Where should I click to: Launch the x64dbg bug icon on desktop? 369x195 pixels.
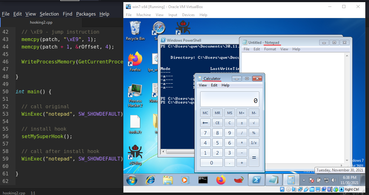(x=183, y=27)
